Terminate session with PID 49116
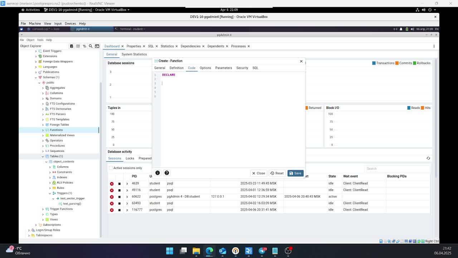 click(112, 190)
